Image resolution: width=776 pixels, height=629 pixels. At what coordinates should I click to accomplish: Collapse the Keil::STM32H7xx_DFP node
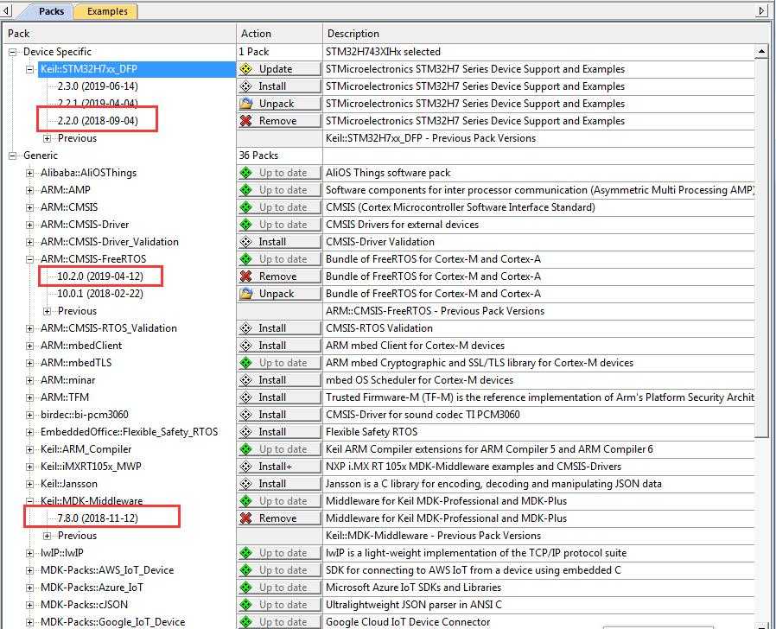(x=30, y=69)
